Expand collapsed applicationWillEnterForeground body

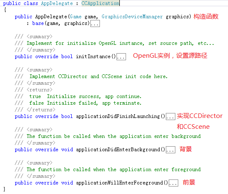coord(173,183)
